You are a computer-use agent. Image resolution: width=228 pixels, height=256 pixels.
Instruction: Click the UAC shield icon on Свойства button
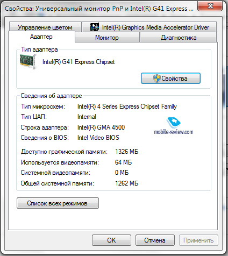(157, 79)
